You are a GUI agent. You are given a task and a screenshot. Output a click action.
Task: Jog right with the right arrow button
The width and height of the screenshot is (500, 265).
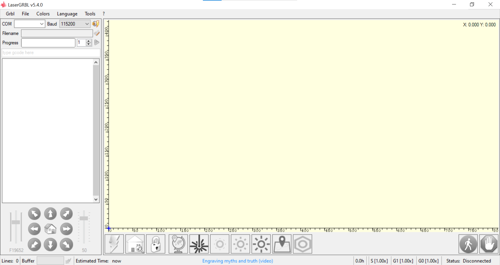[x=66, y=229]
